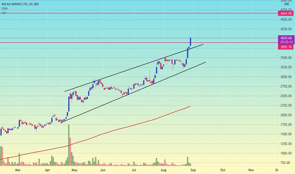Click the 750.00 price axis label
Viewport: 295px width, 174px height.
click(286, 163)
